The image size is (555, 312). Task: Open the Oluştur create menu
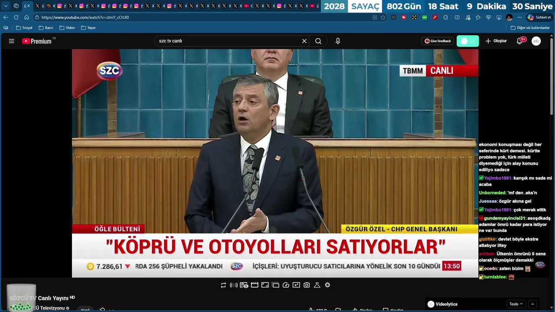coord(496,41)
